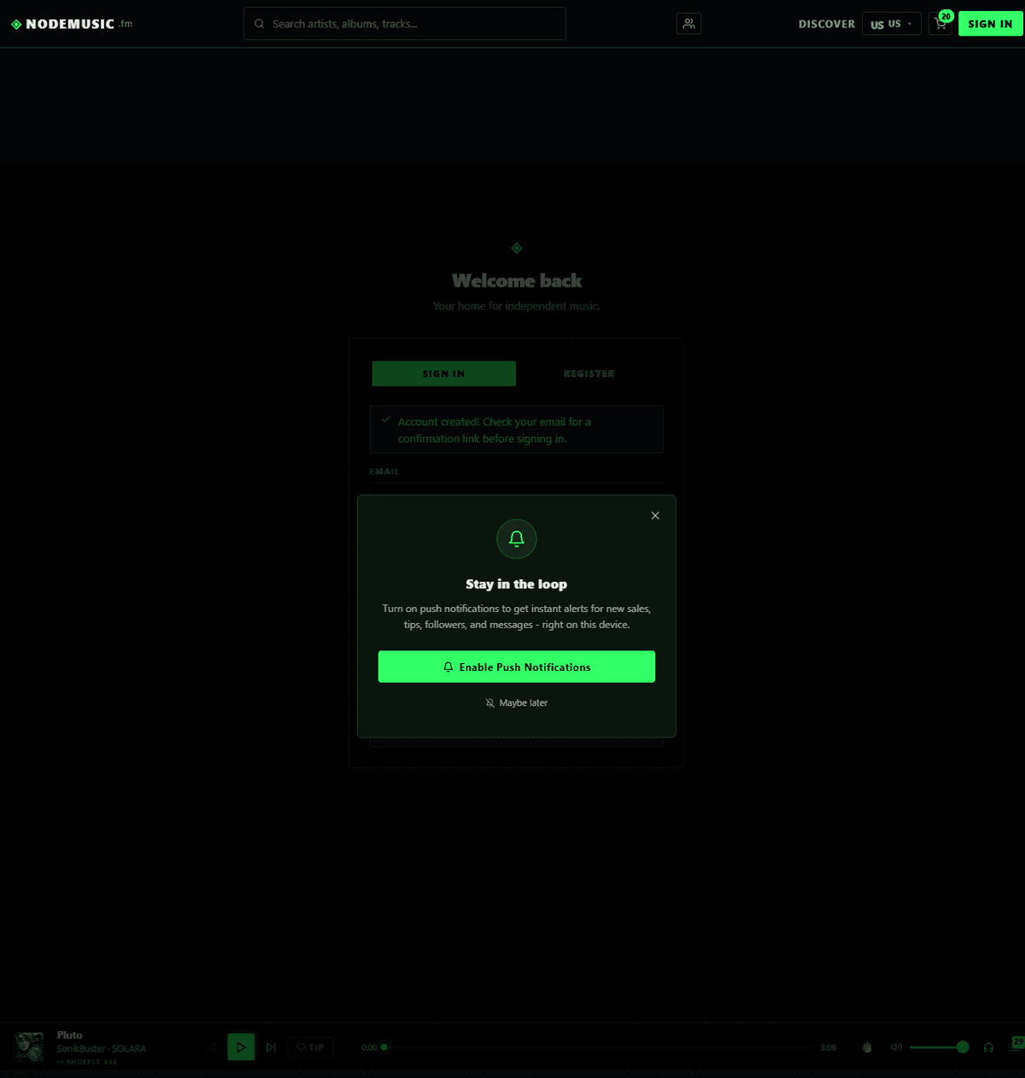Screen dimensions: 1025x1078
Task: Click the diamond logo above Welcome back
Action: (517, 248)
